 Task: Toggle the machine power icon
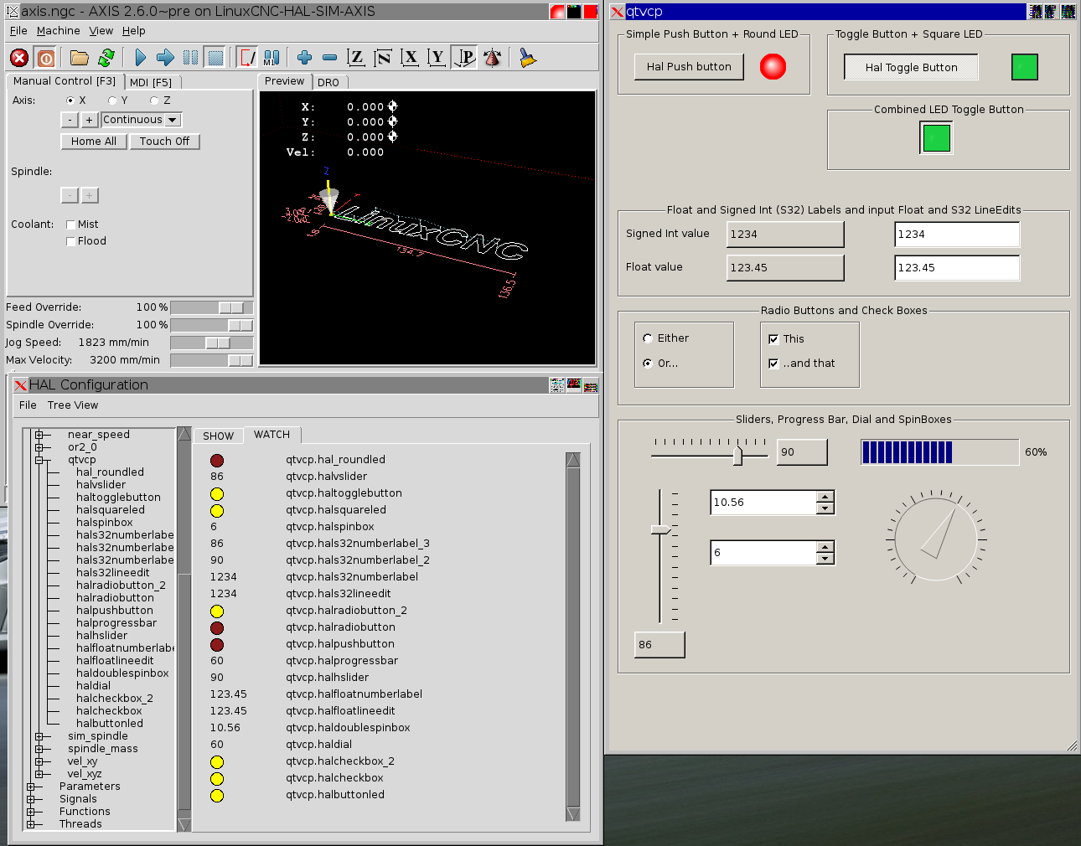(46, 58)
